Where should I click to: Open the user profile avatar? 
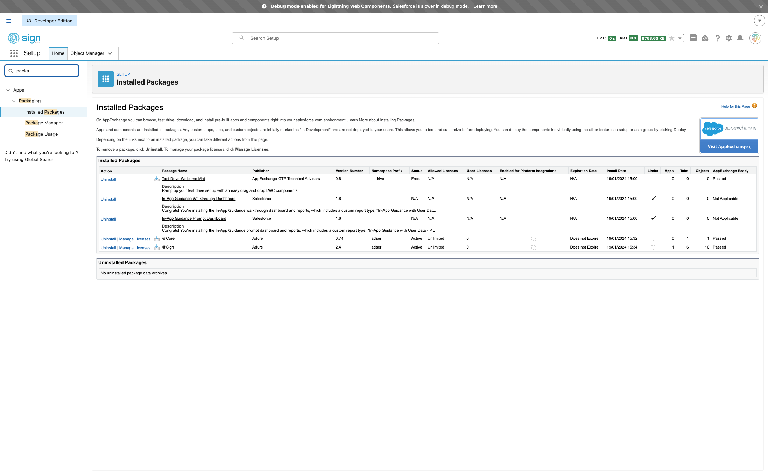[755, 38]
